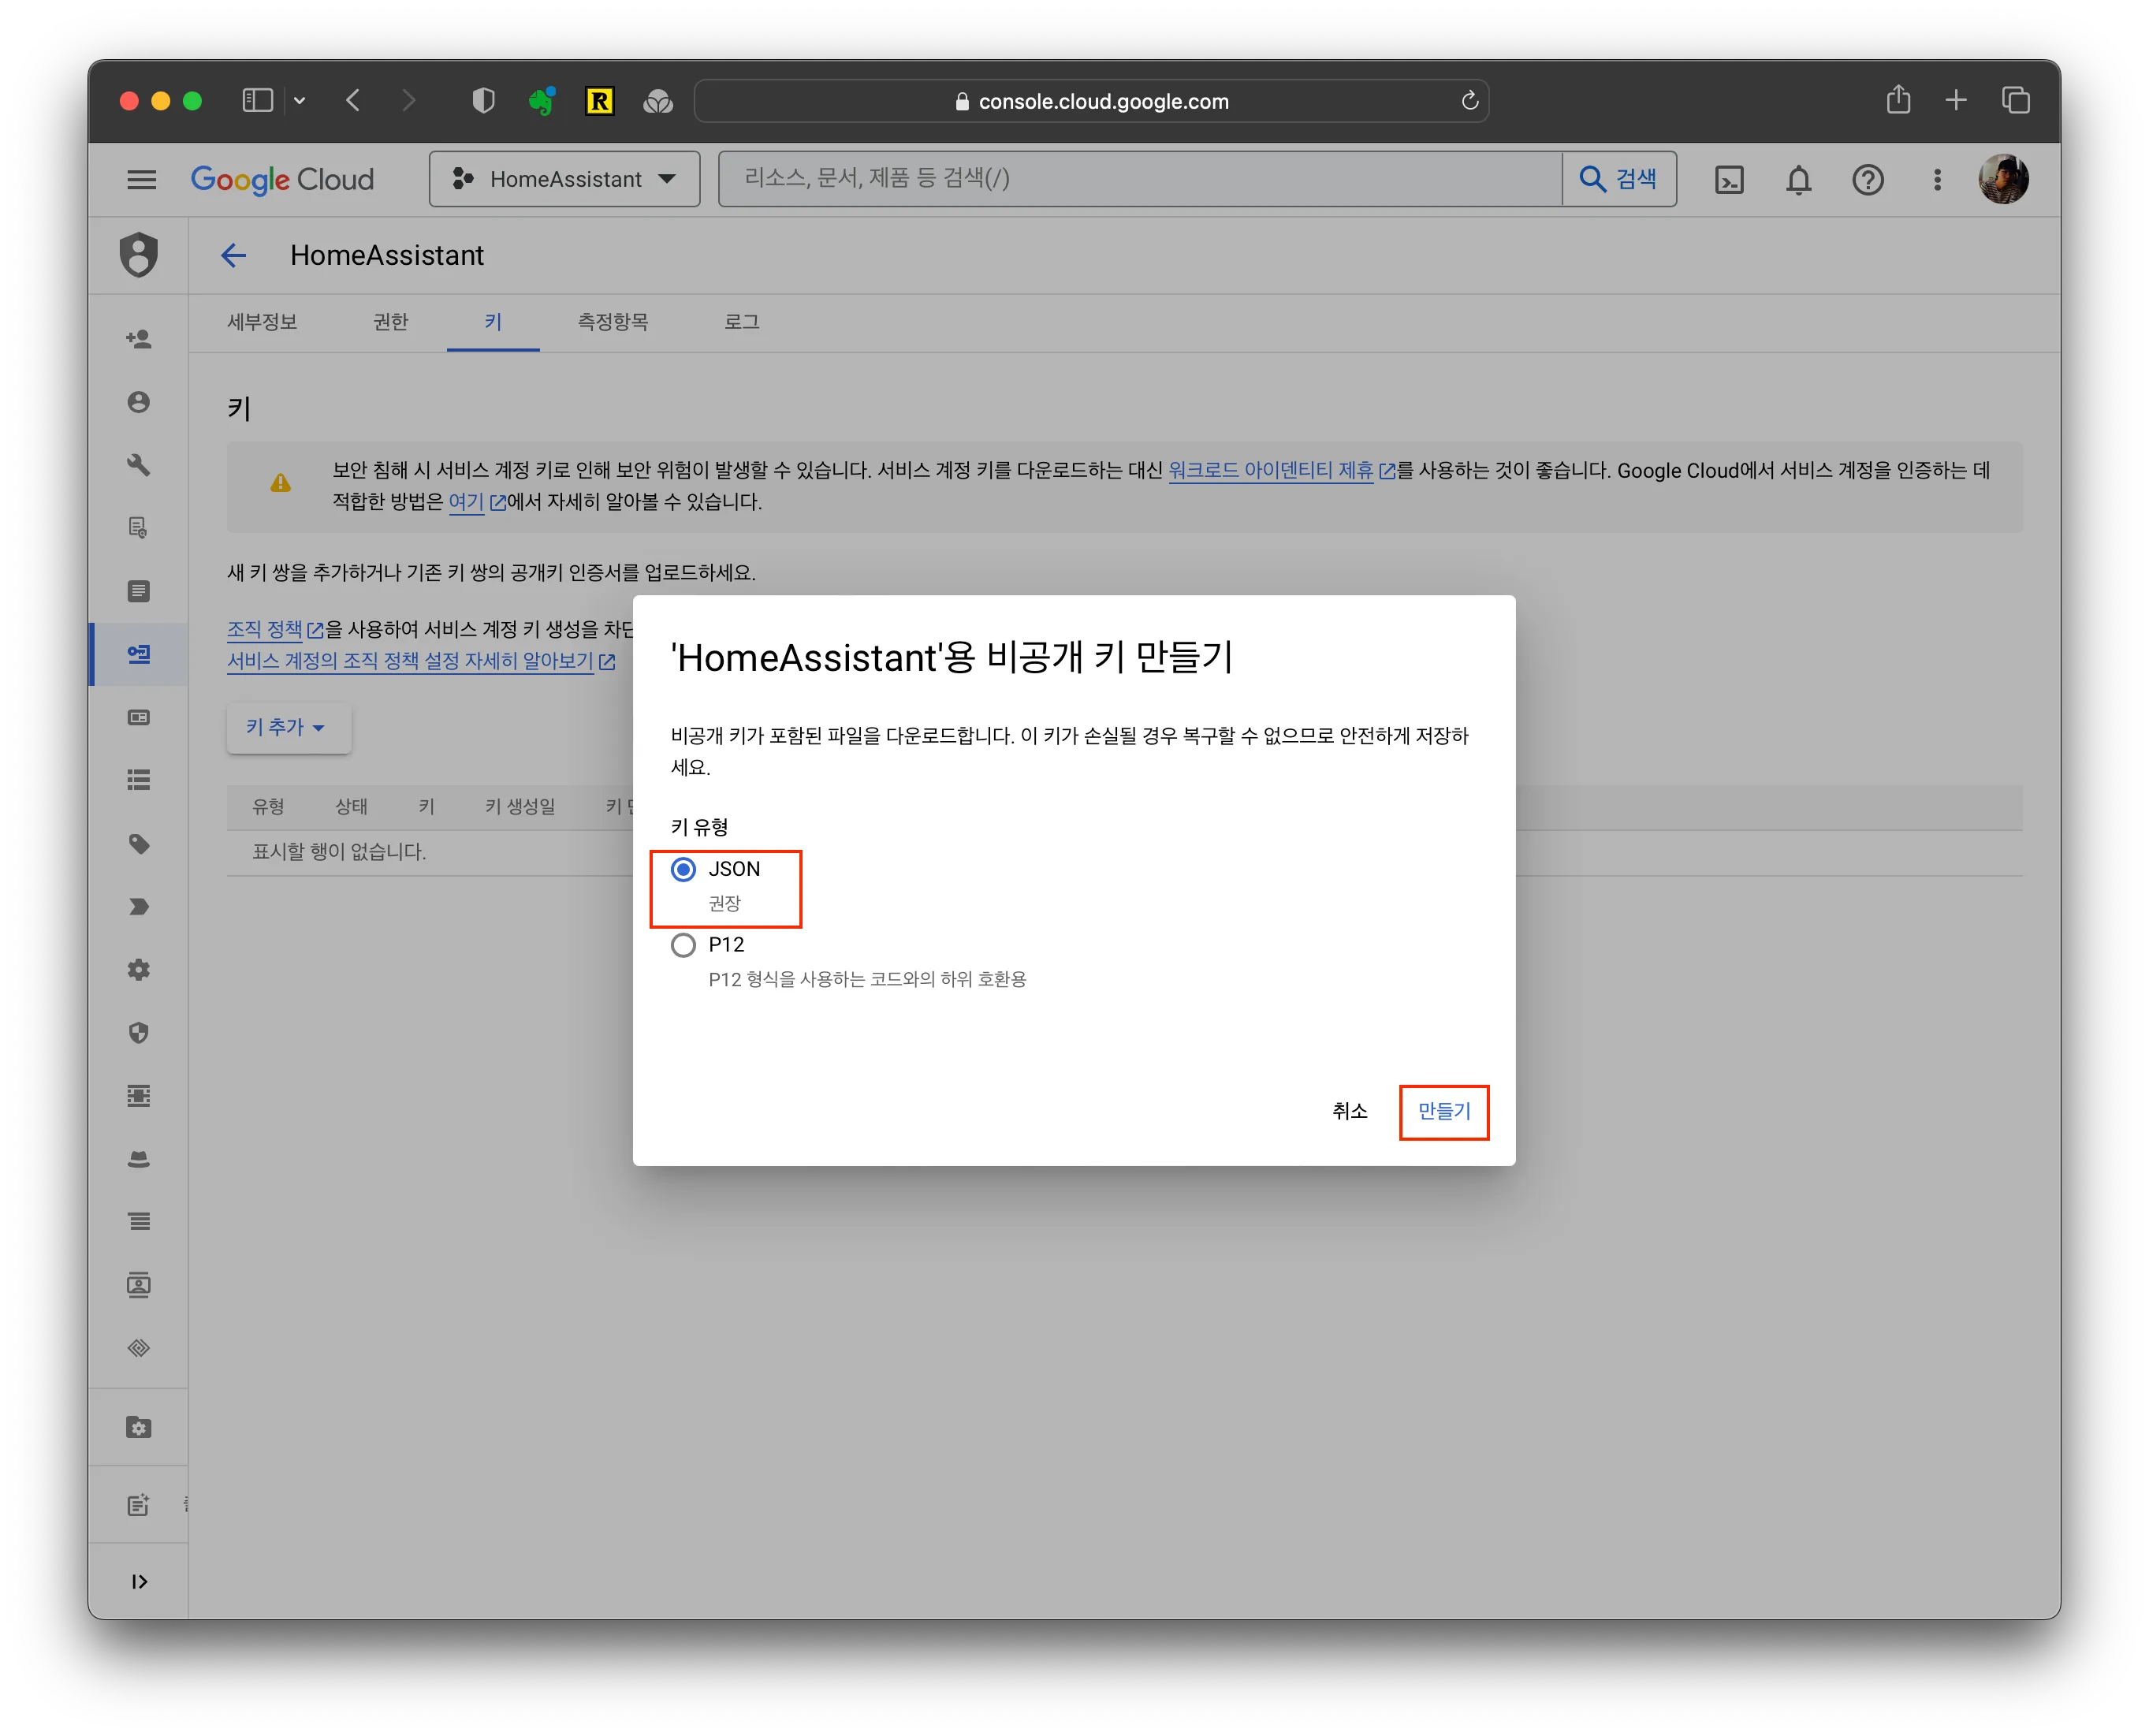Reload the page in Safari
This screenshot has height=1736, width=2149.
point(1469,101)
